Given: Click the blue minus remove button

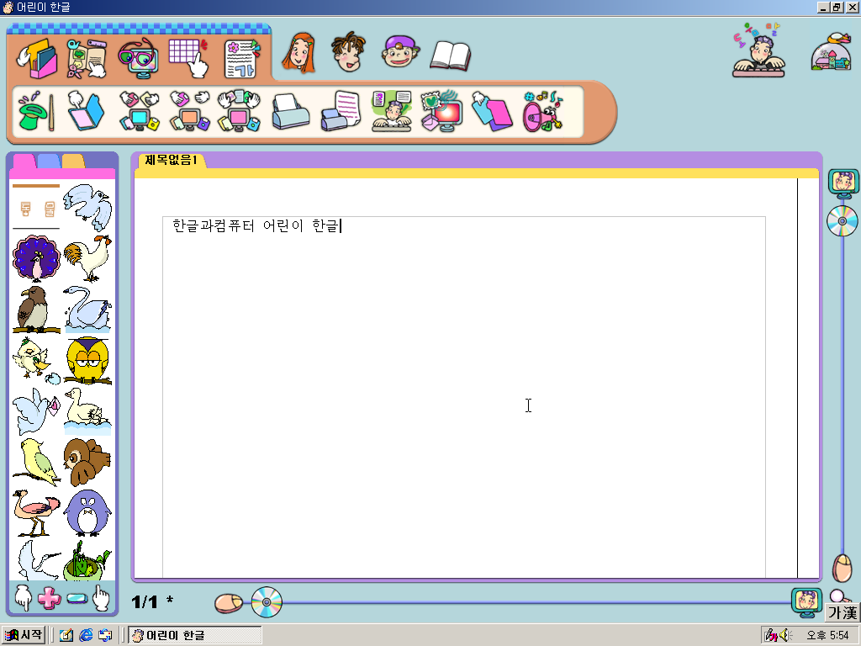Looking at the screenshot, I should [77, 598].
